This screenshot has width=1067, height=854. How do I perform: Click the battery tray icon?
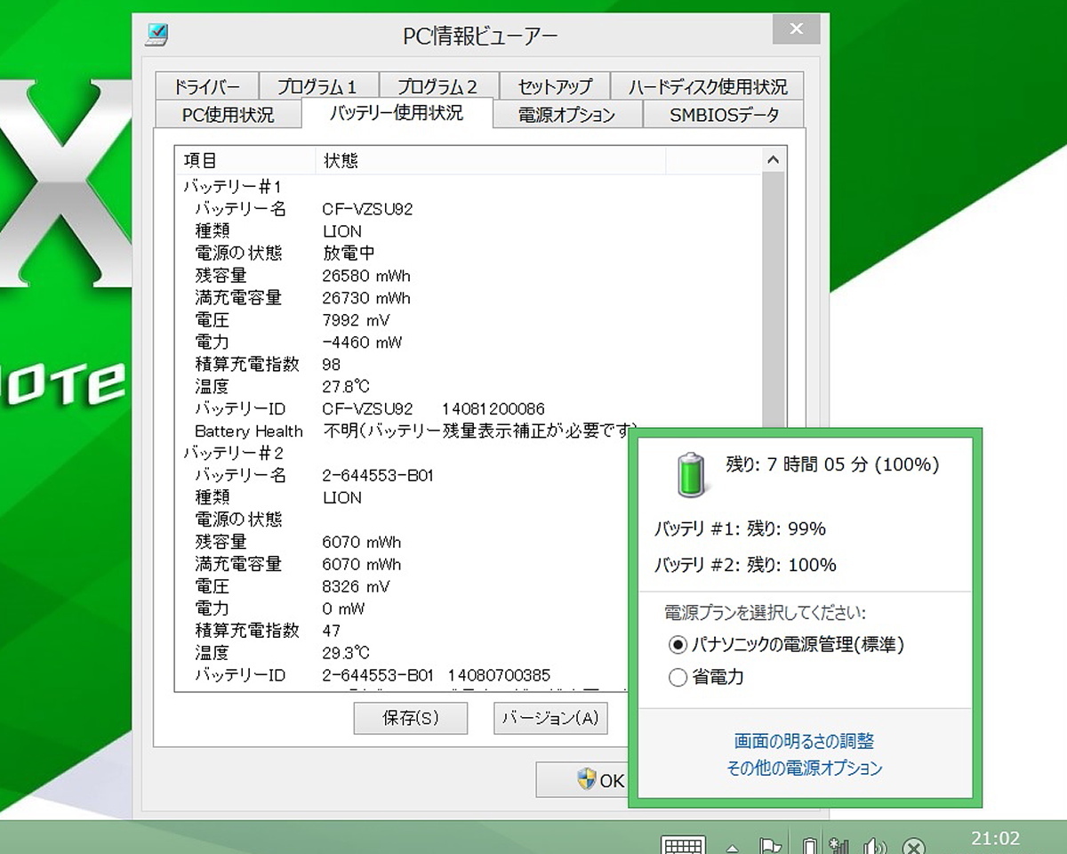(808, 845)
